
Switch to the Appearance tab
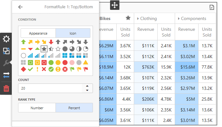[38, 33]
